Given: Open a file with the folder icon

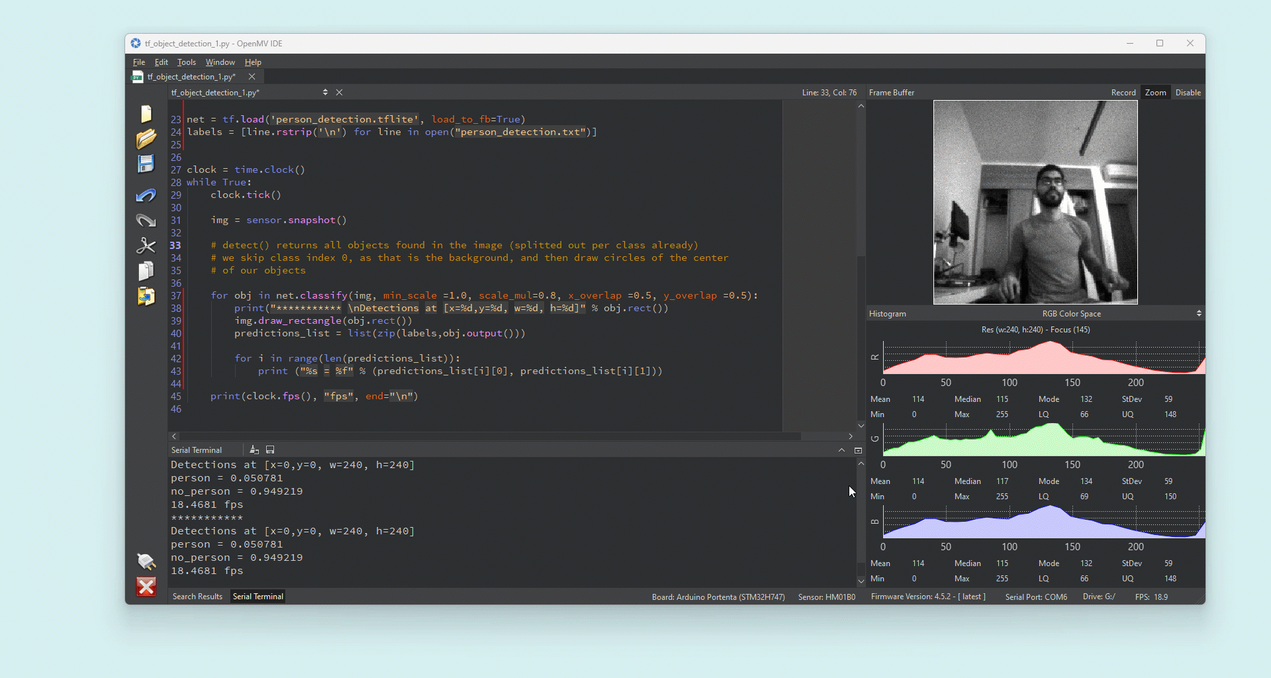Looking at the screenshot, I should 146,138.
